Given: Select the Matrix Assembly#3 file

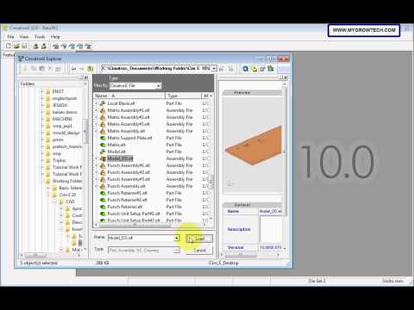Looking at the screenshot, I should [x=129, y=124].
